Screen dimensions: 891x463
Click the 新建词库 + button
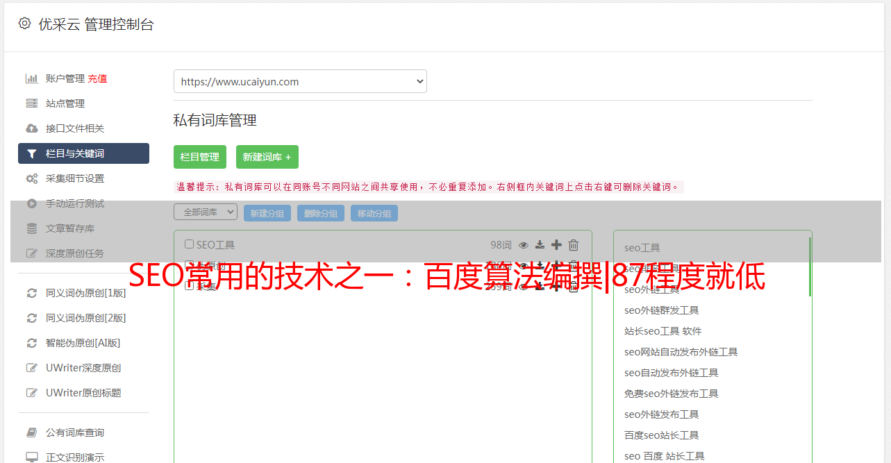267,157
